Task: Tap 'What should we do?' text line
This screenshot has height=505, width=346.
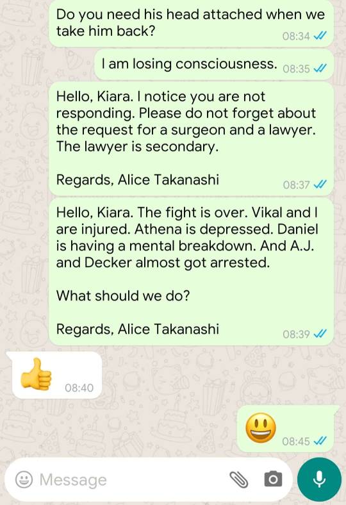Action: (x=123, y=295)
